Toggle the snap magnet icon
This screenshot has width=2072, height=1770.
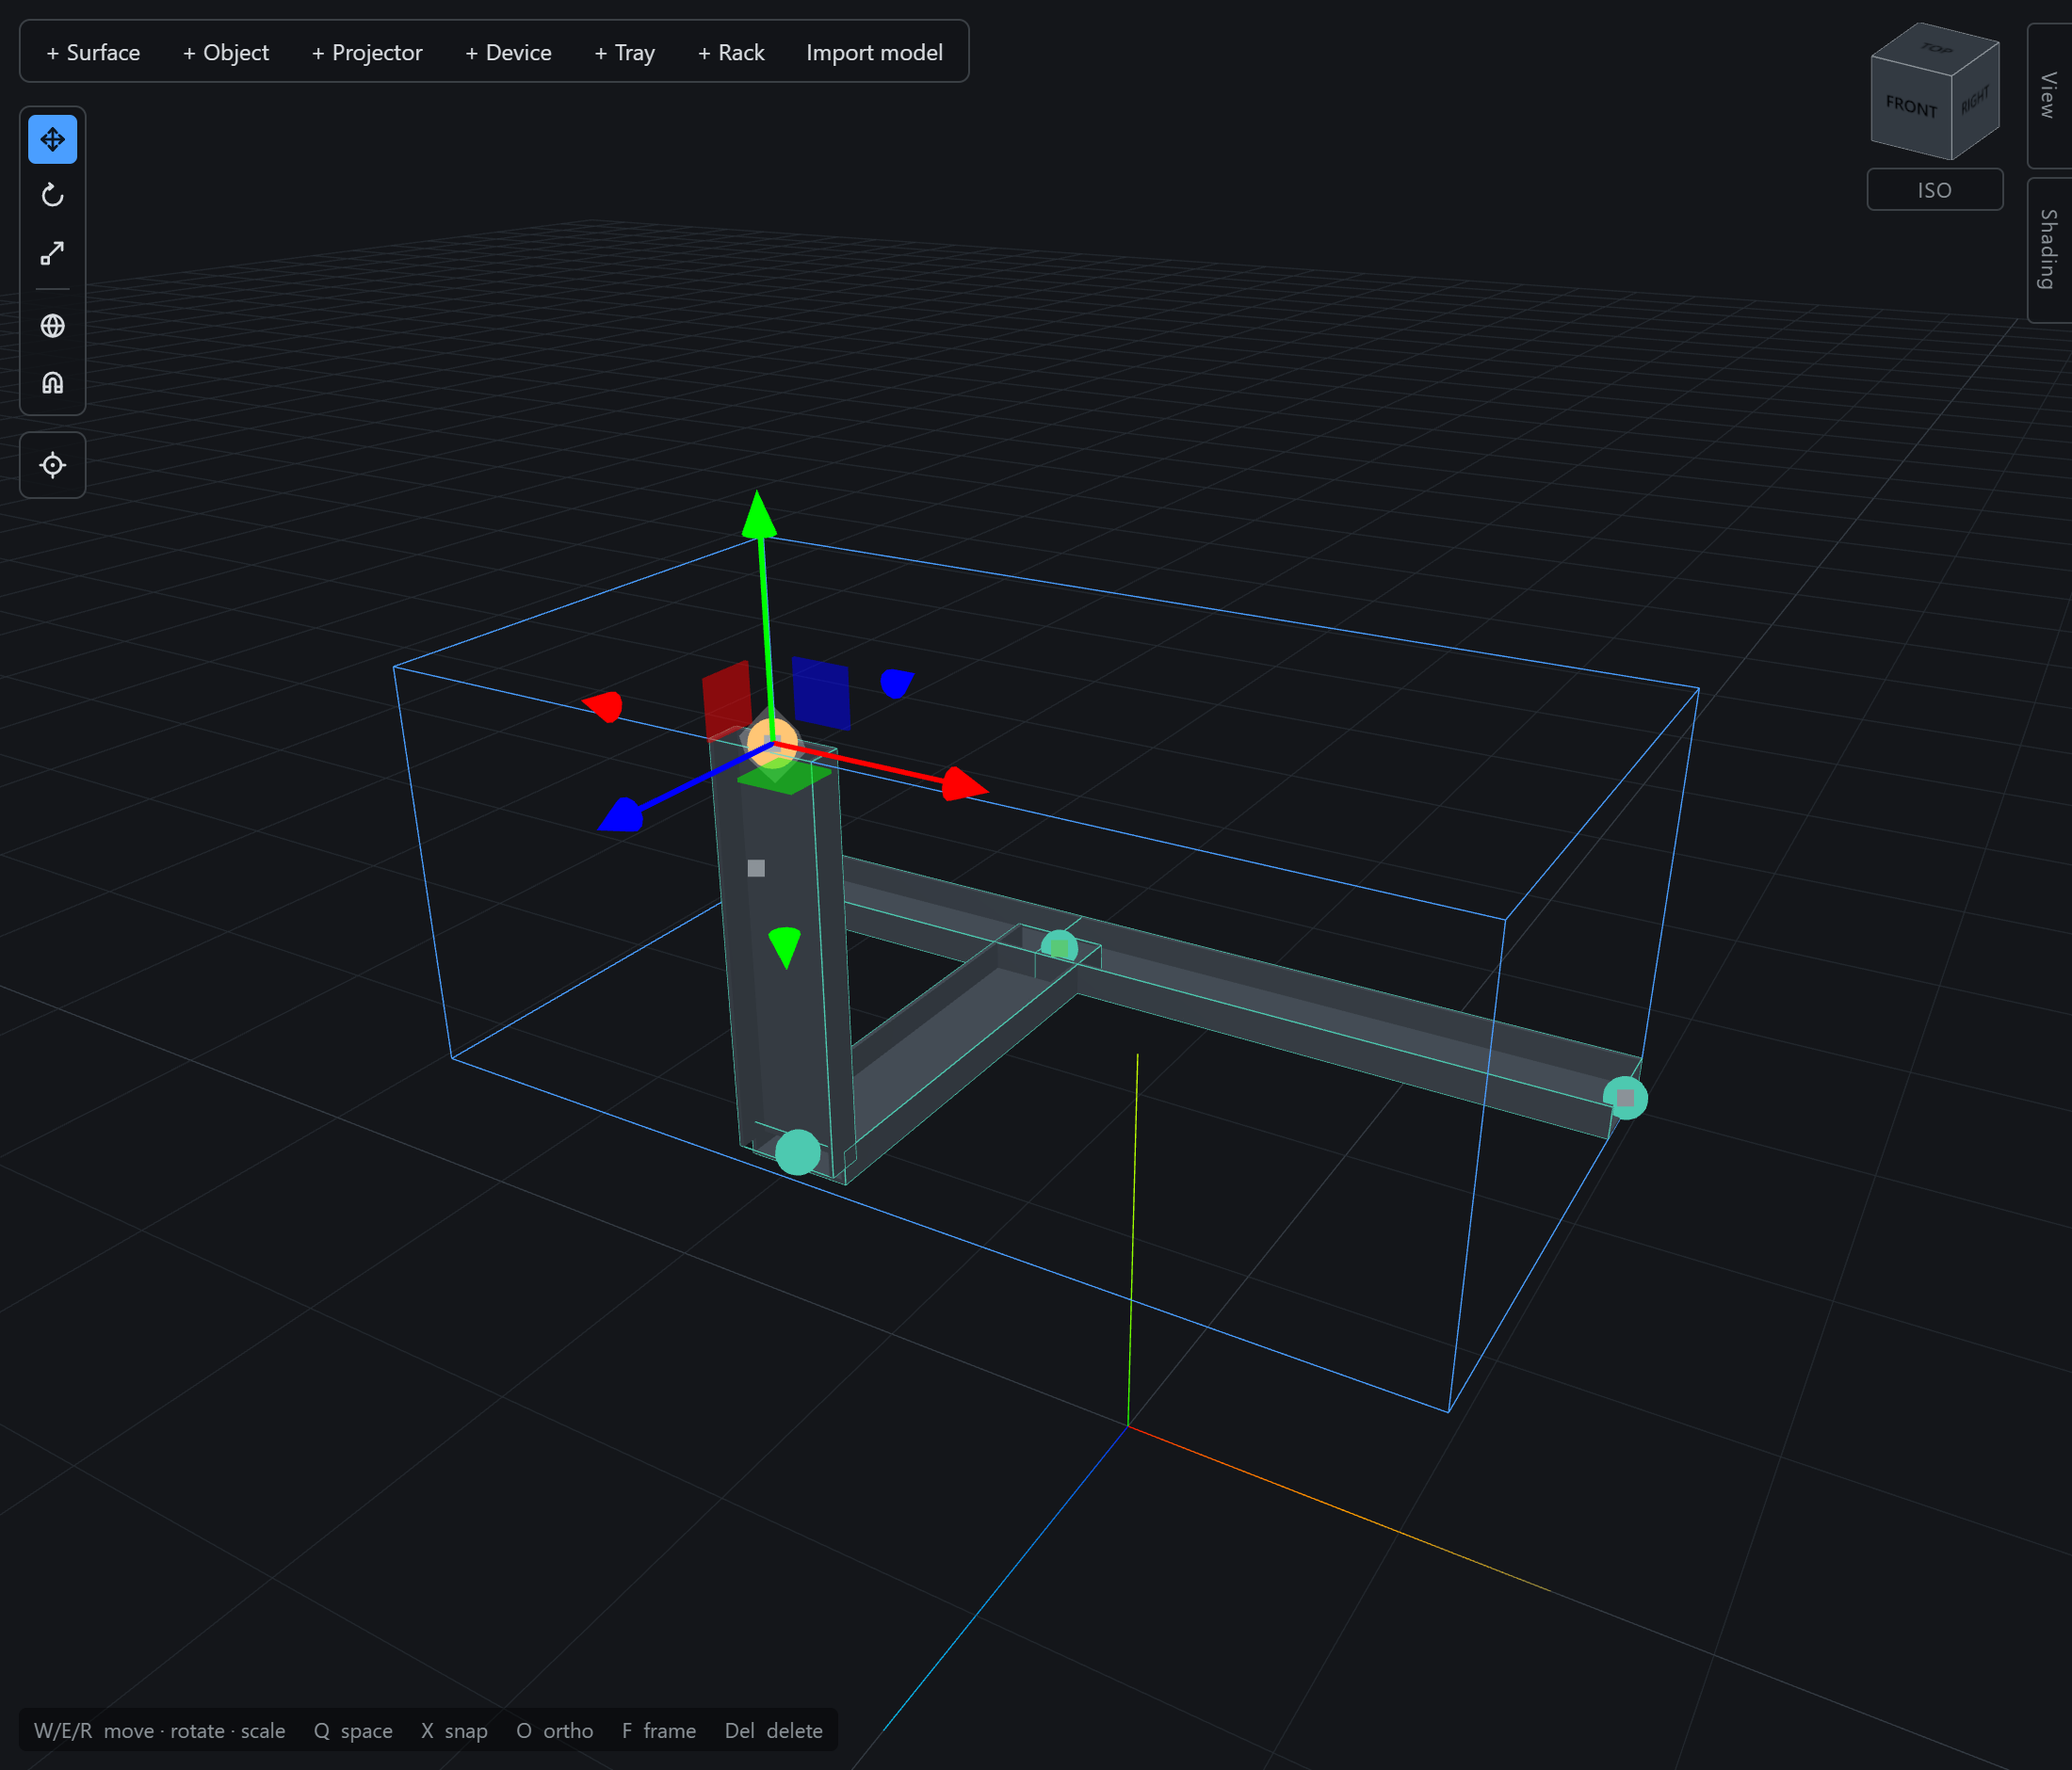[52, 383]
